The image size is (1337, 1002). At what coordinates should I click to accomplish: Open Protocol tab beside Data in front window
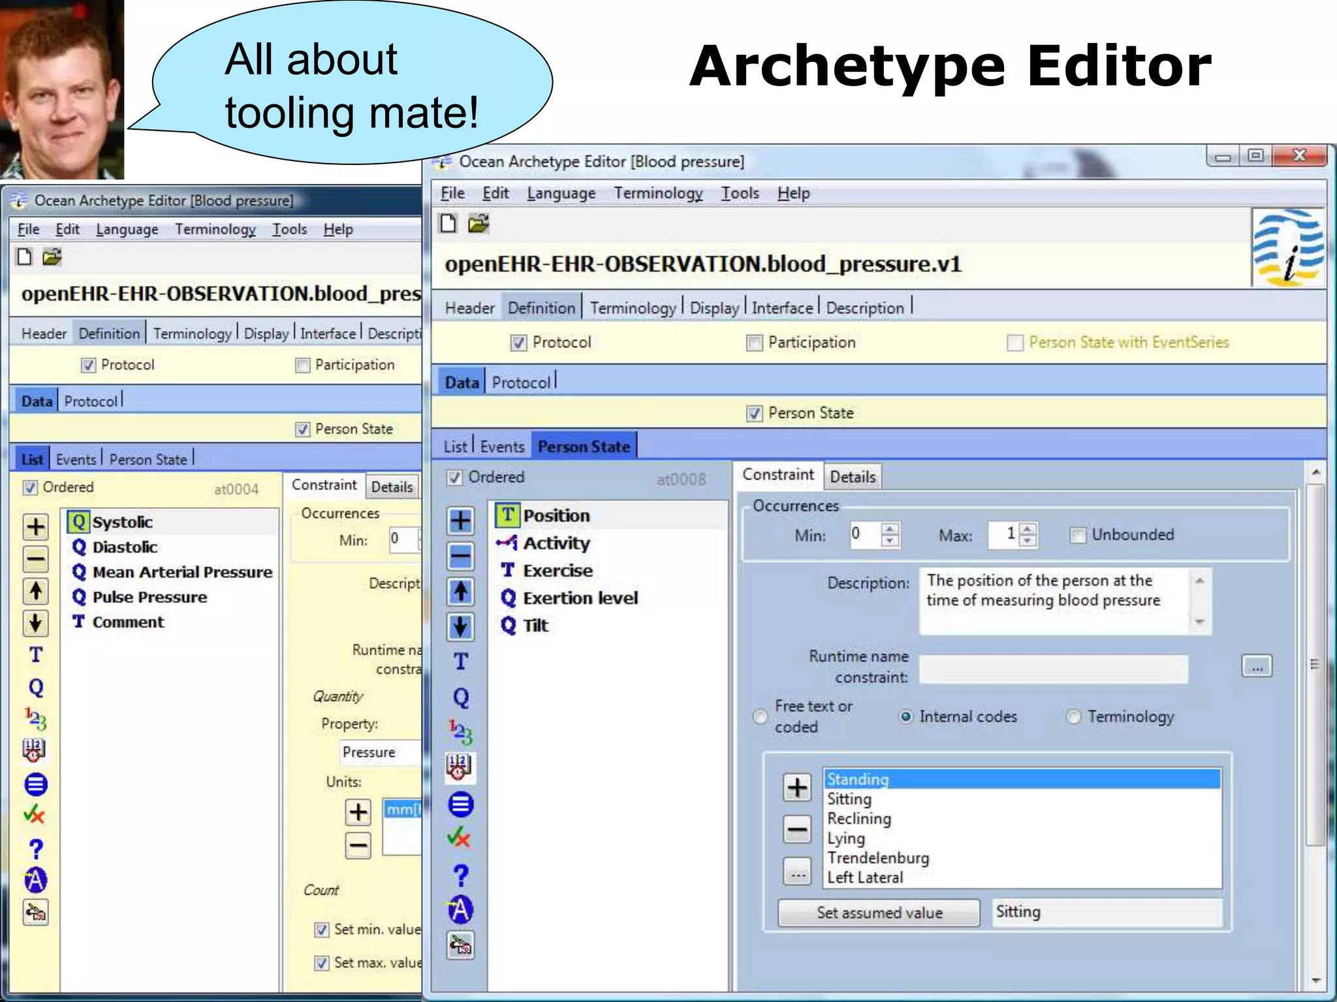(x=521, y=383)
